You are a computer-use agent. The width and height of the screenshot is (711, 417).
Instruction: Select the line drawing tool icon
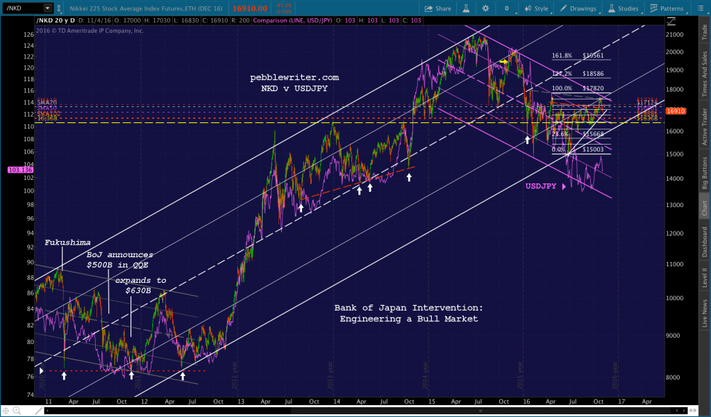(39, 411)
